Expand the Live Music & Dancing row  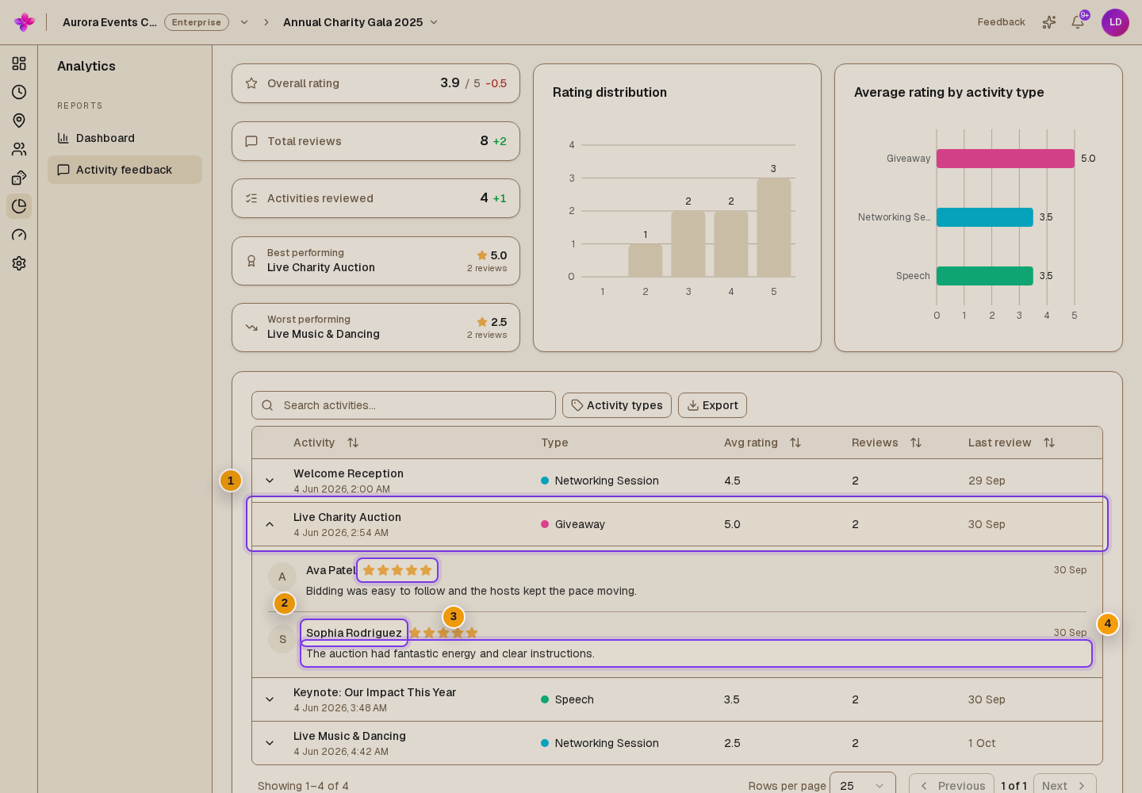[x=270, y=743]
